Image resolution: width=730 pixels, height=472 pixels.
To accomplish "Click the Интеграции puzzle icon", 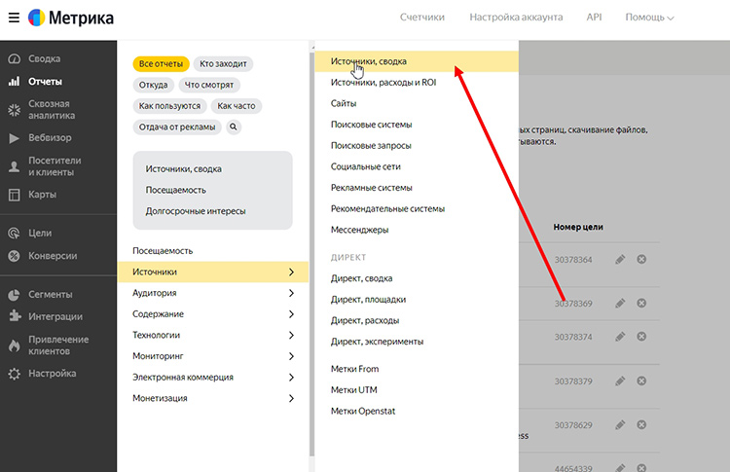I will coord(15,316).
